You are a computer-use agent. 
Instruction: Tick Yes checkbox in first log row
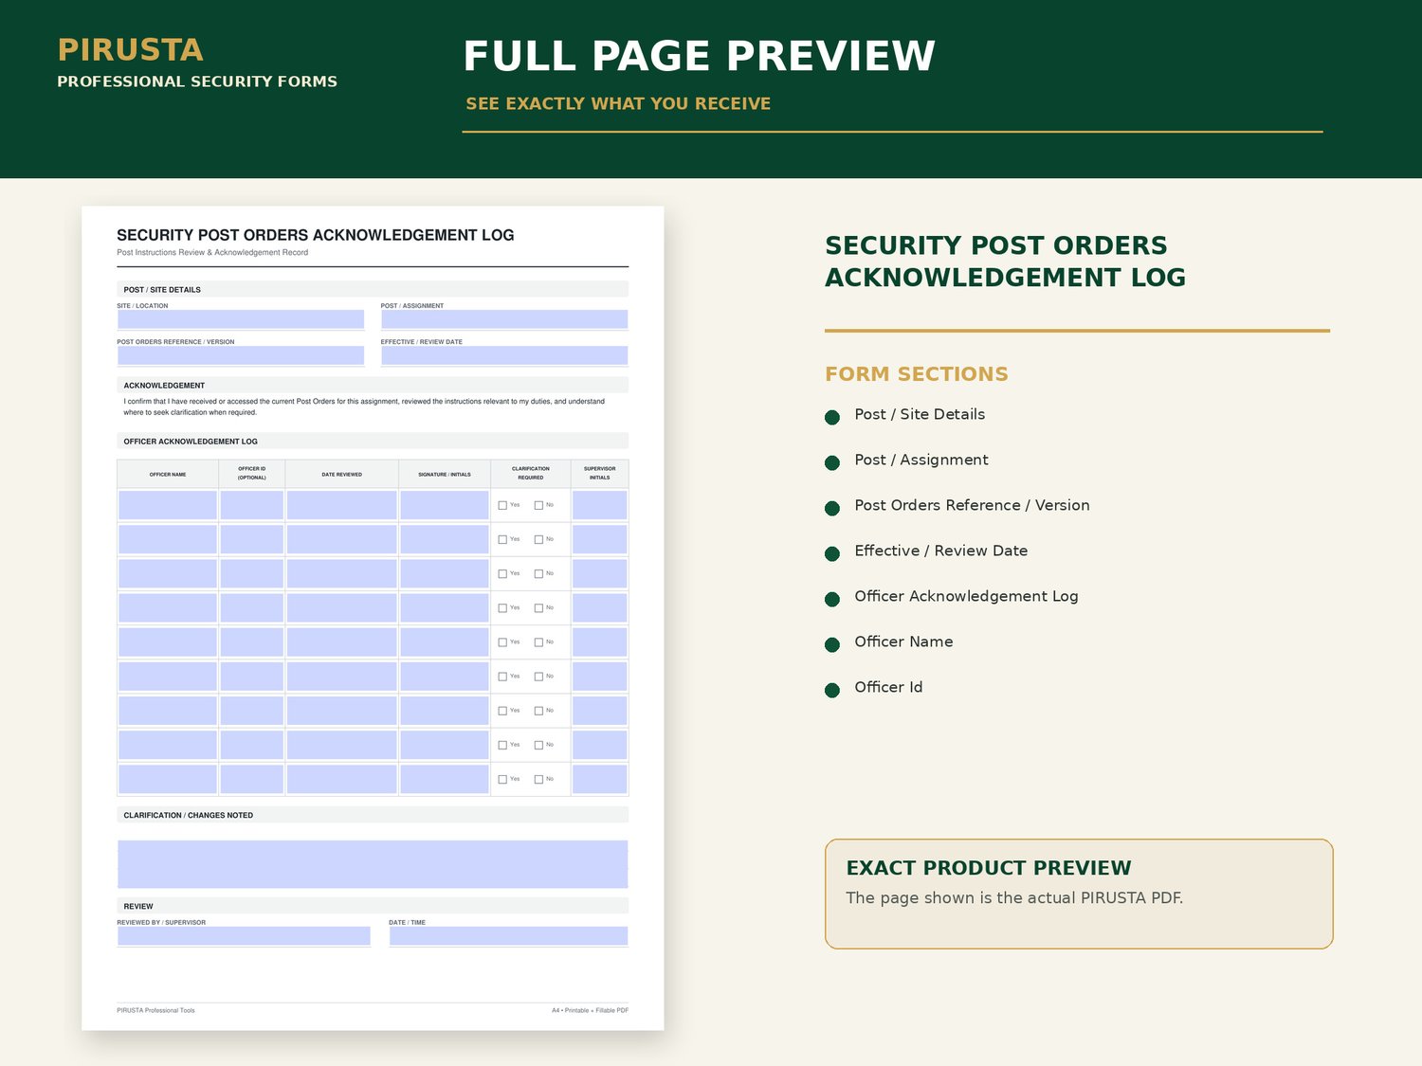tap(502, 505)
